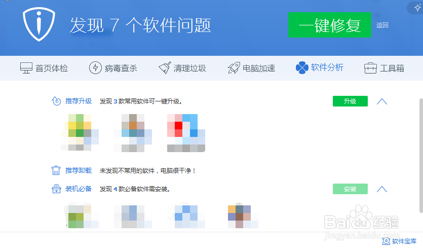Open the 电脑加速 tab
Viewport: 423px width, 250px height.
(251, 68)
